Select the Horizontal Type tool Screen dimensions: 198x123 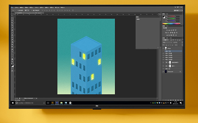click(12, 52)
